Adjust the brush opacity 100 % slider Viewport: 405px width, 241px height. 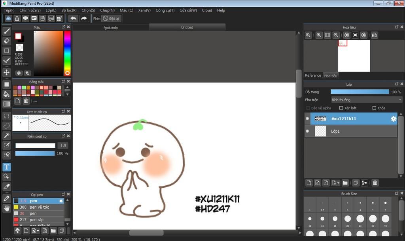(35, 153)
